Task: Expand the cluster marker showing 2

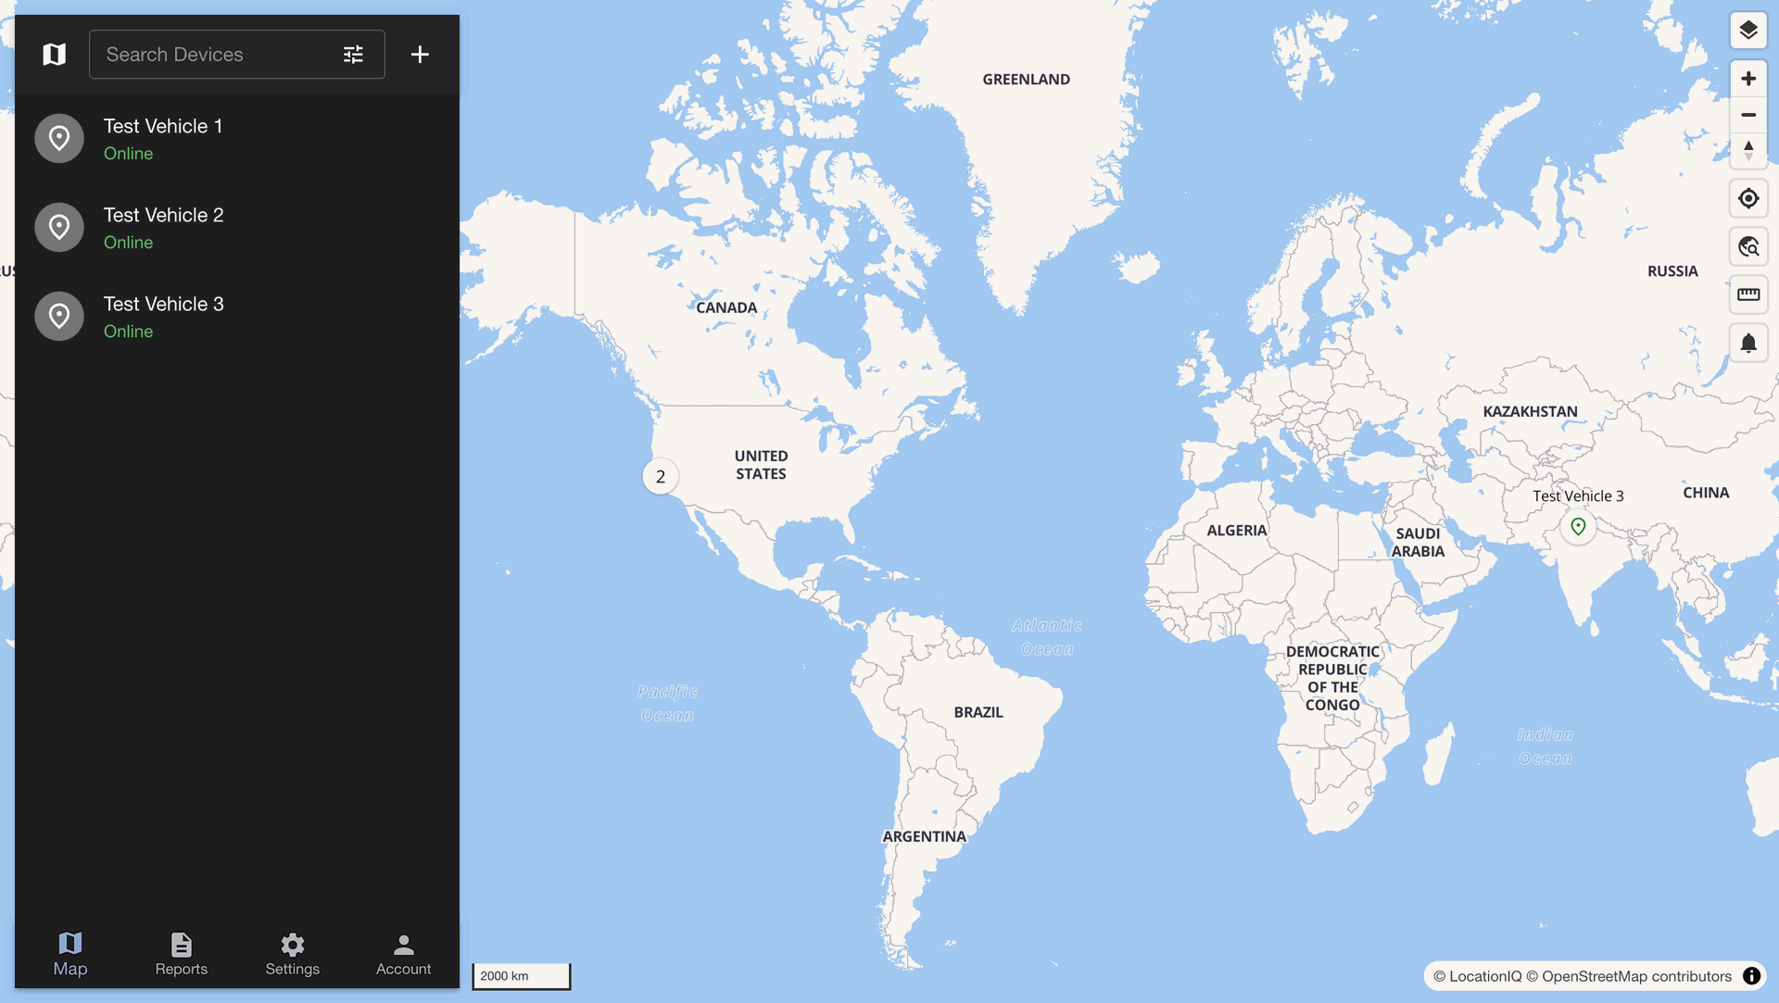Action: 661,477
